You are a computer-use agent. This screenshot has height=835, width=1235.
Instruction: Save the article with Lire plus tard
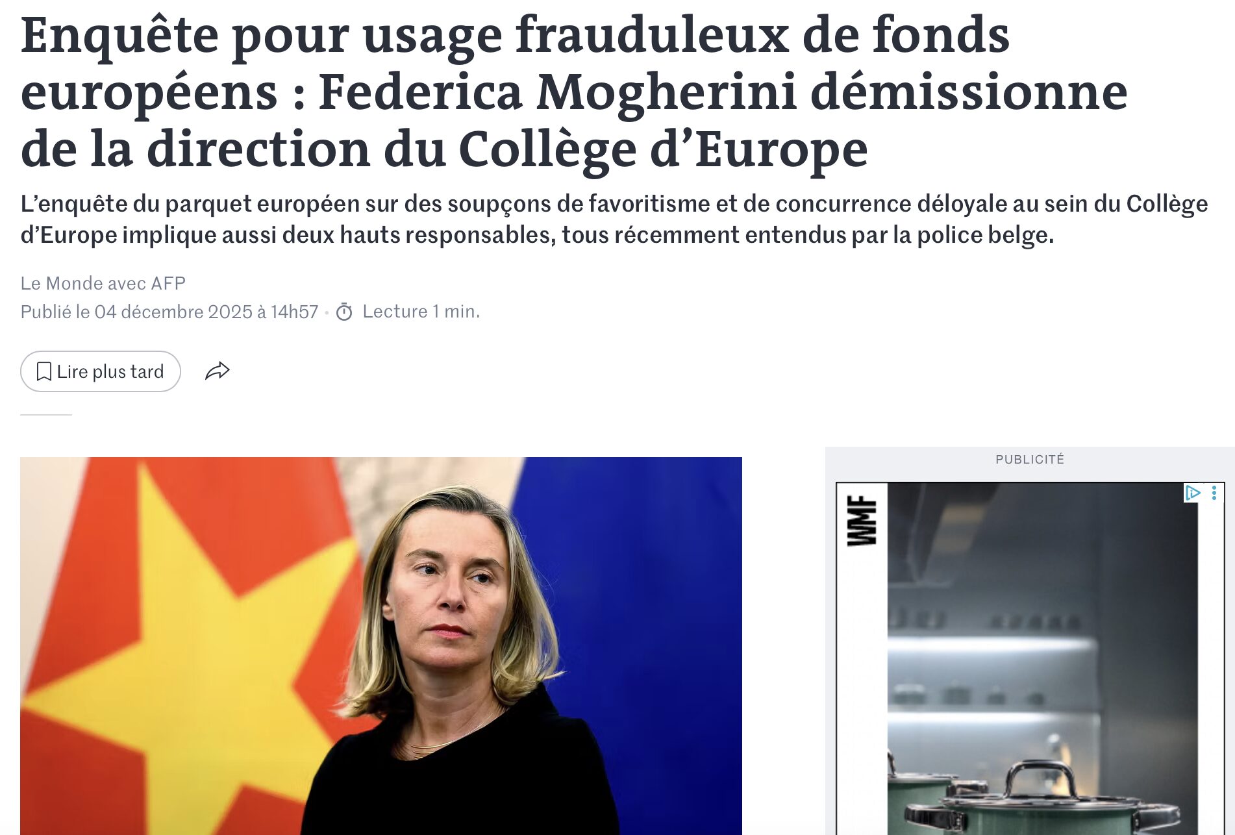point(101,371)
